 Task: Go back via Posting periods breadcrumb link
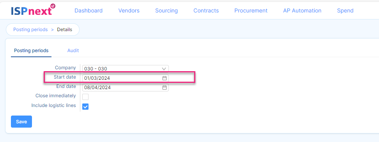click(x=30, y=30)
